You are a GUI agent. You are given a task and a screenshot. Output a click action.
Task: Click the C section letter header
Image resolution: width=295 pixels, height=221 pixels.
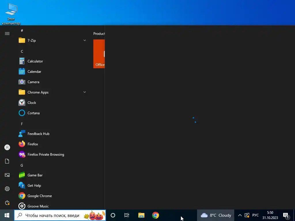pos(22,51)
